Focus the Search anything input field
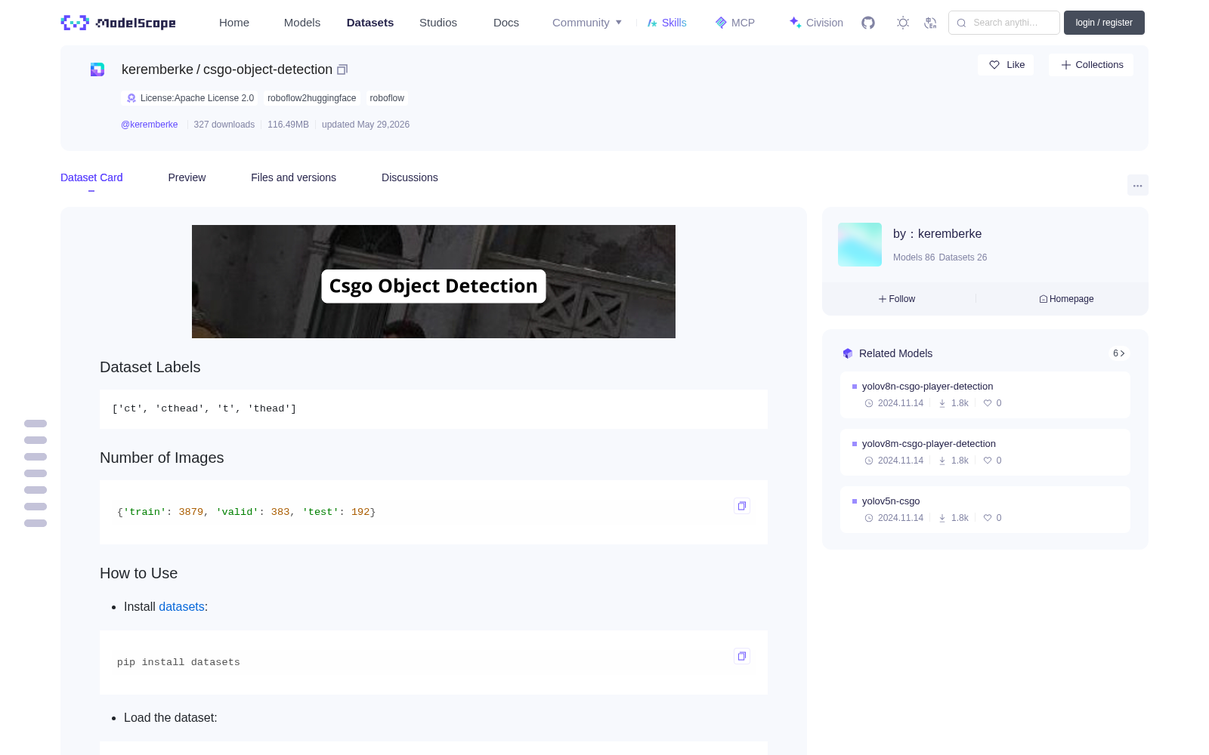Viewport: 1209px width, 755px height. 1004,23
